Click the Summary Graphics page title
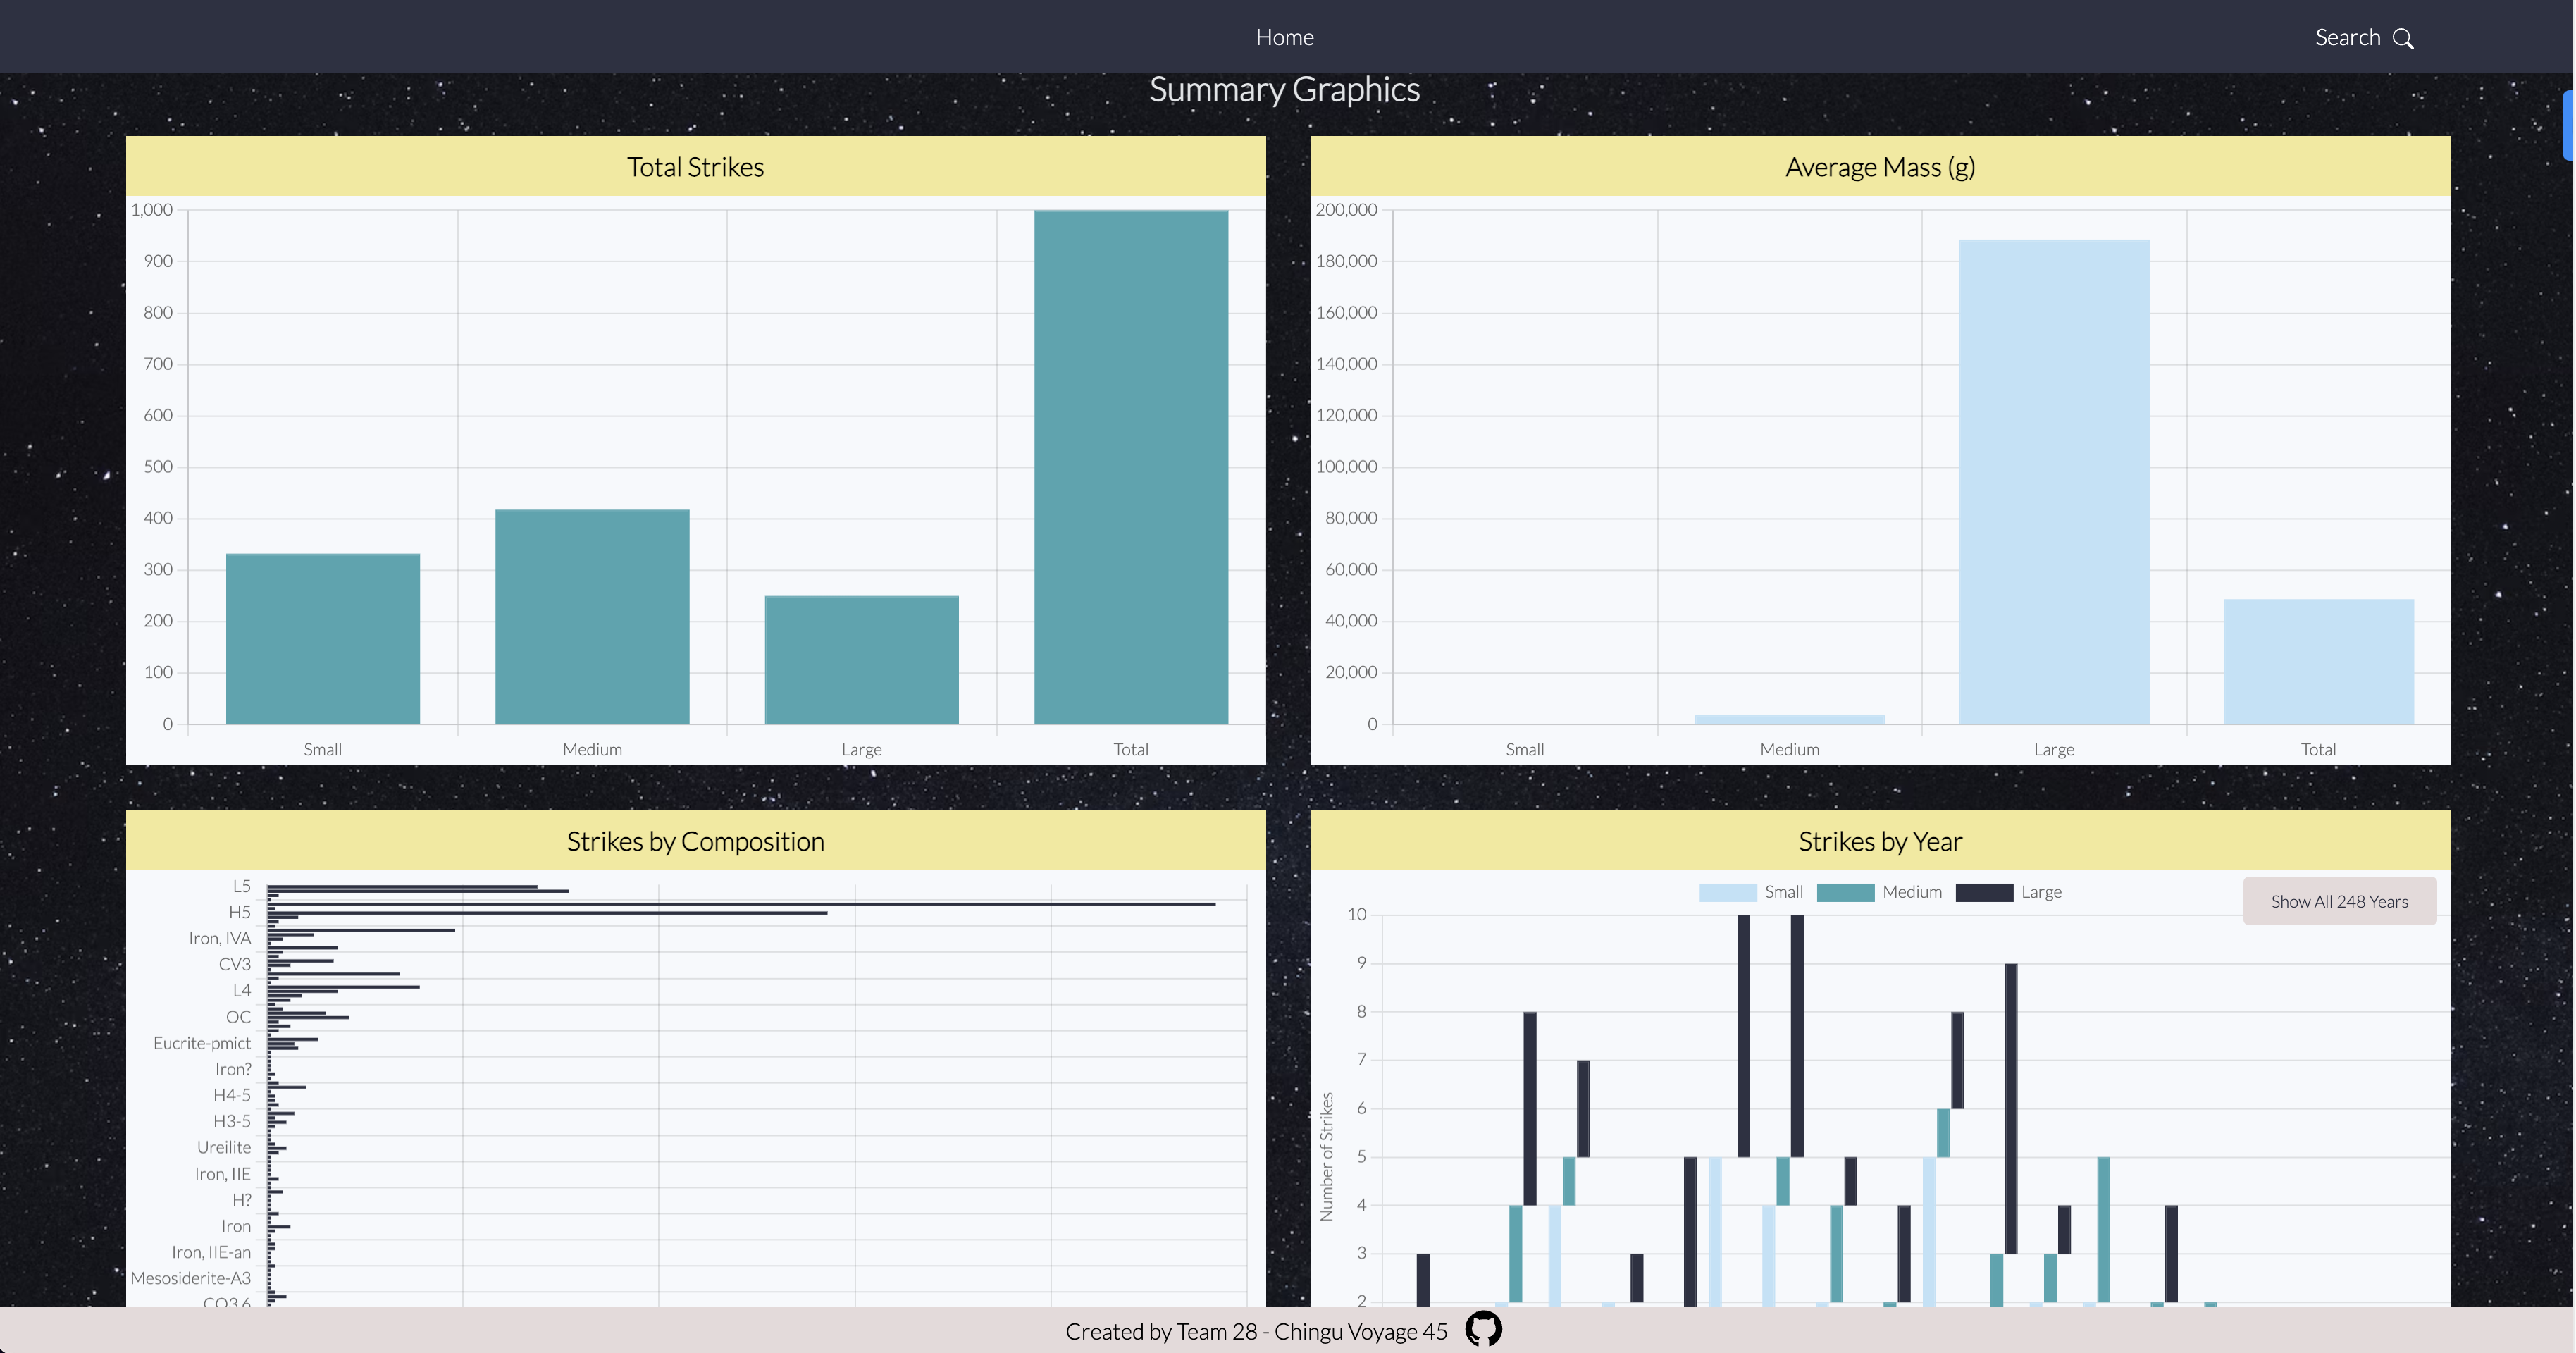Image resolution: width=2576 pixels, height=1353 pixels. point(1284,90)
